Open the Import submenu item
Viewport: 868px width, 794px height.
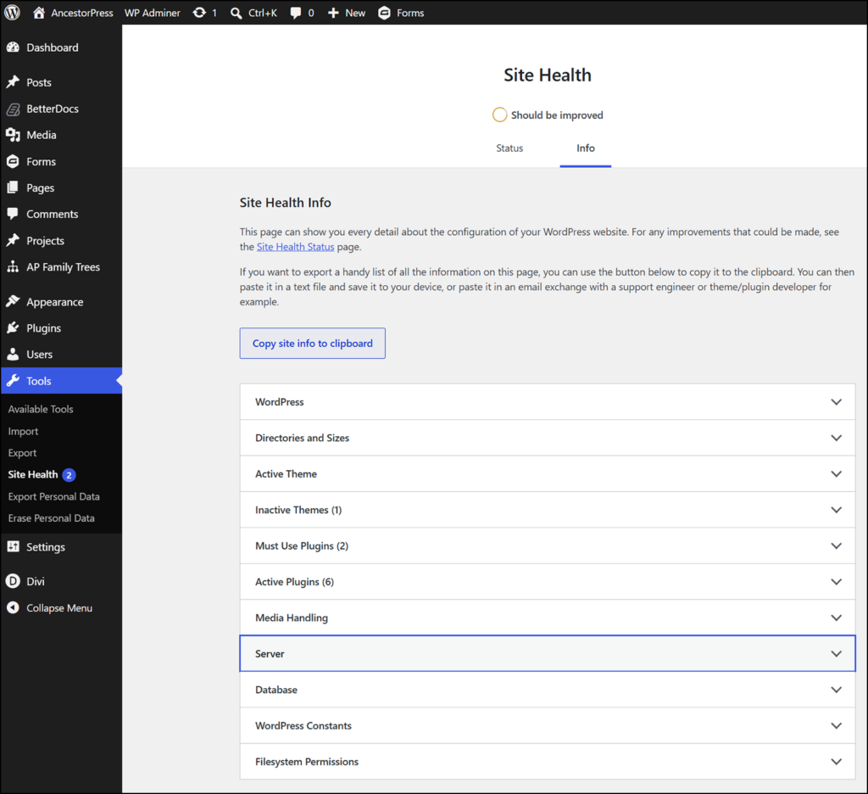[23, 431]
